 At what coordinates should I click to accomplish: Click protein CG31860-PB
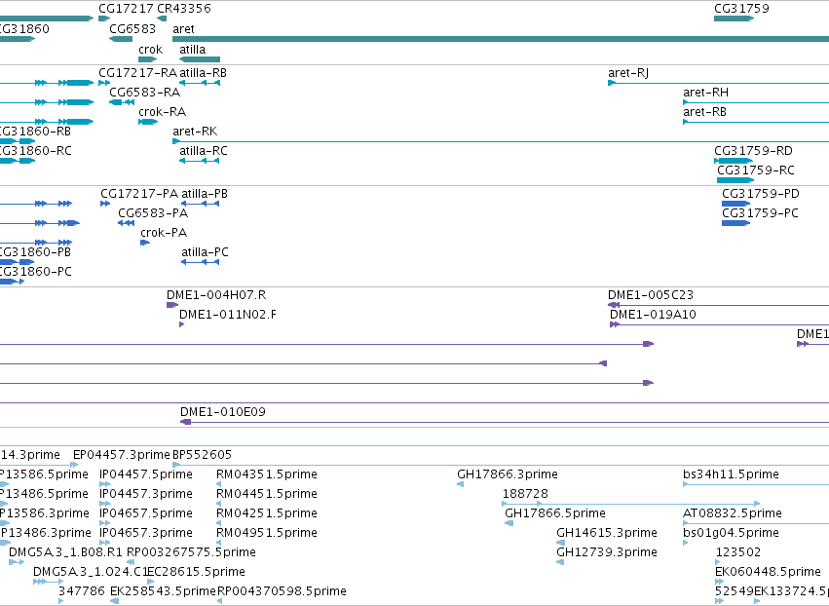[x=35, y=252]
